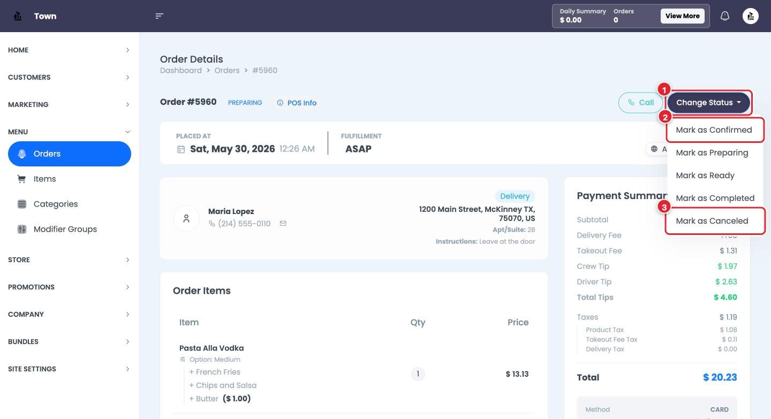Expand the SITE SETTINGS section
Screen dimensions: 771x419
70,369
